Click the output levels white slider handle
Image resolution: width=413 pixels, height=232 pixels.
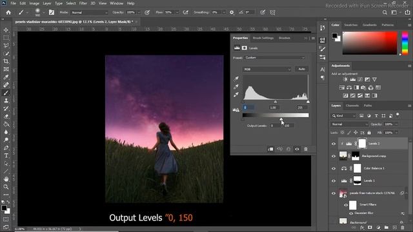[x=281, y=119]
